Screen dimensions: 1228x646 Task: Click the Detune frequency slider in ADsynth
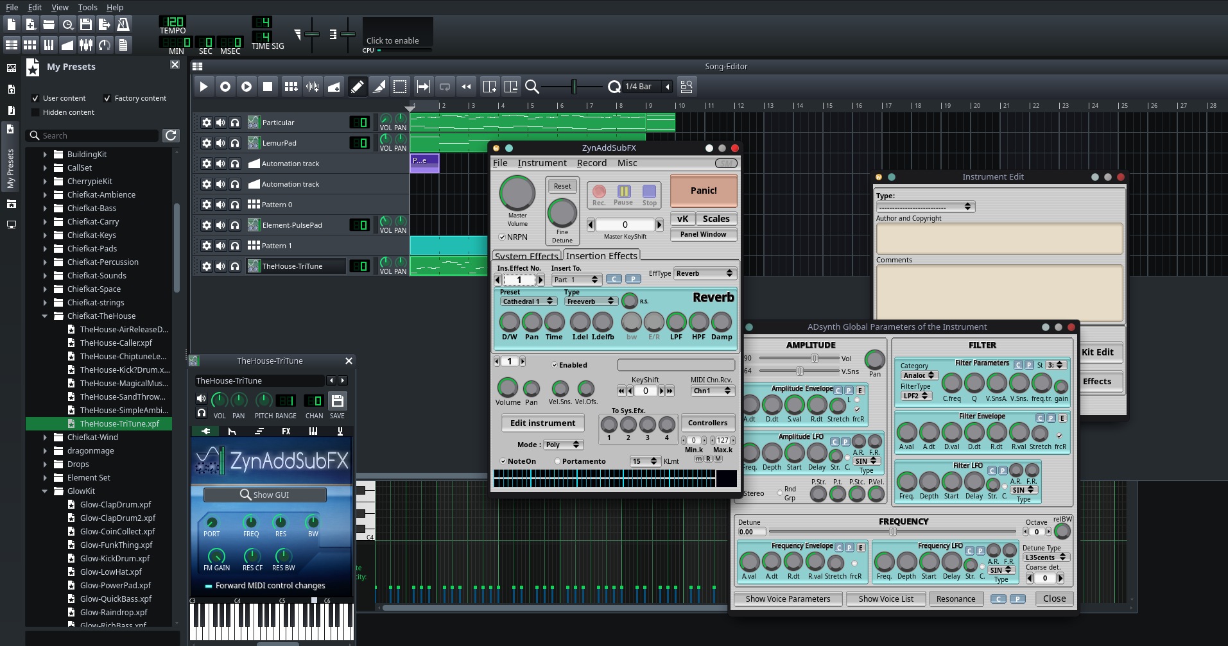(x=892, y=531)
